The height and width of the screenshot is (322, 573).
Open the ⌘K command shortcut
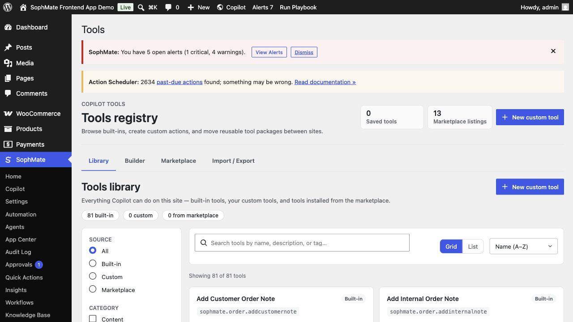click(x=153, y=7)
